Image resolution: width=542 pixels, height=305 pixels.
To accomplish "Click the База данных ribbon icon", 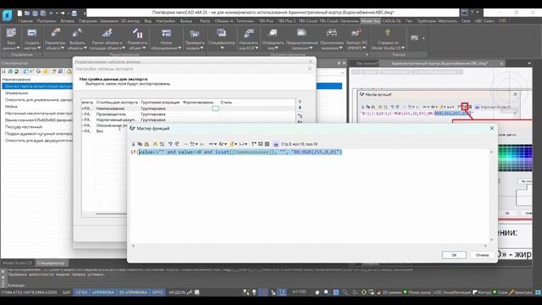I will tap(11, 33).
